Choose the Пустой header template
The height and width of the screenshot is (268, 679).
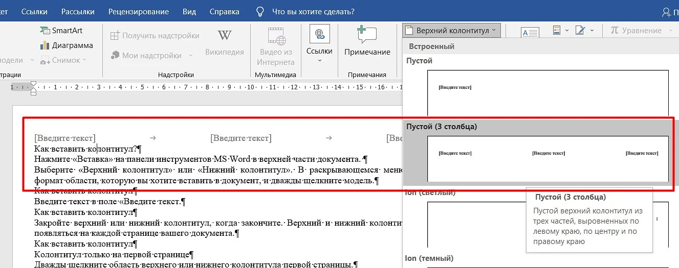pyautogui.click(x=547, y=92)
